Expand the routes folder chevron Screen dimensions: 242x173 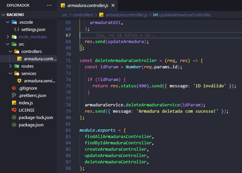(10, 66)
